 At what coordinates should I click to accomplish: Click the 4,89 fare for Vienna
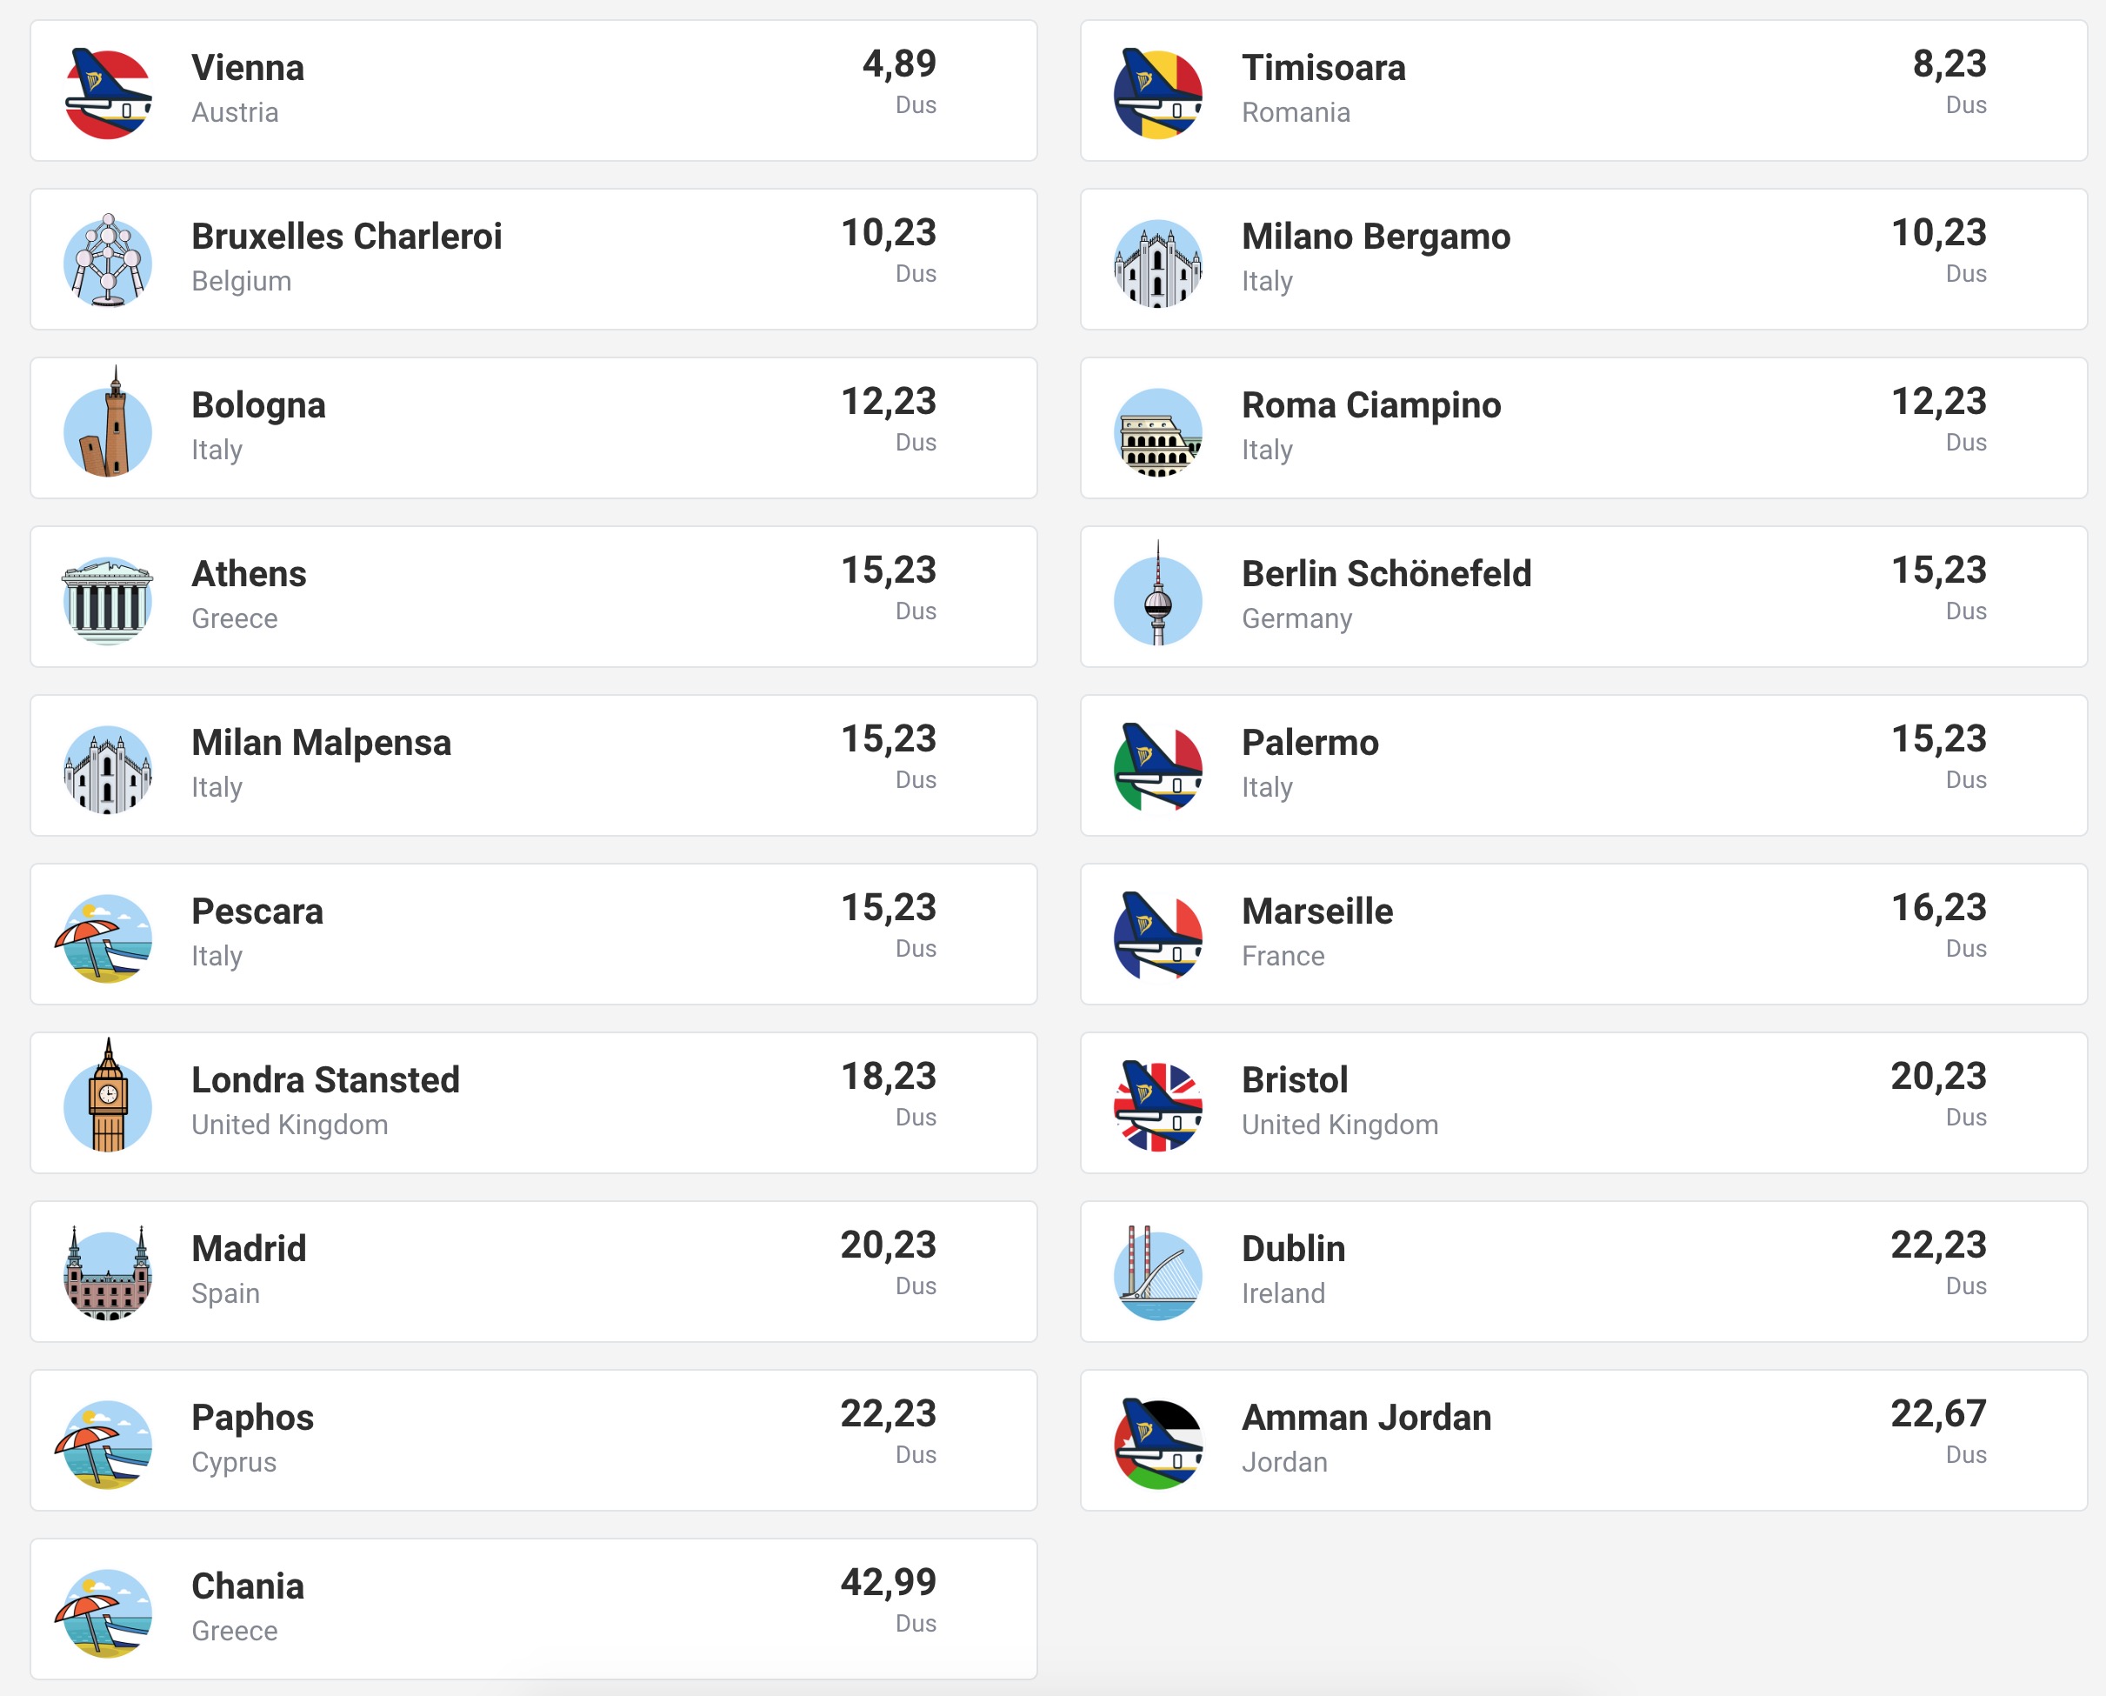pos(899,64)
